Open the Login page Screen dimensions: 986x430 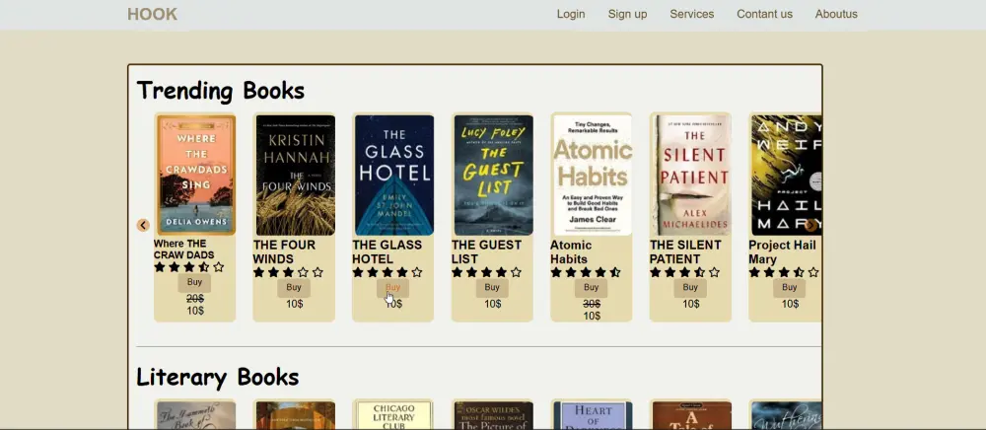click(571, 14)
